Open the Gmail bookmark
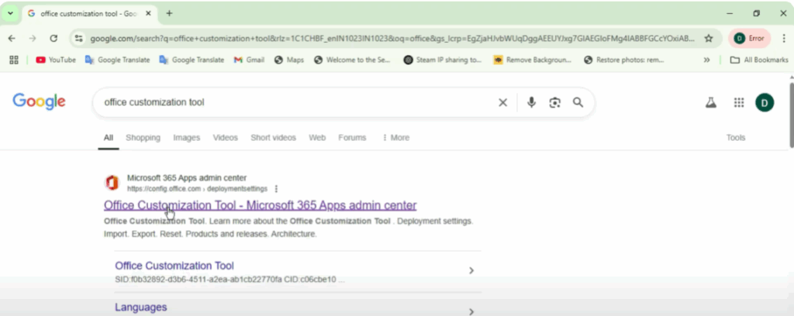794x316 pixels. pyautogui.click(x=249, y=60)
